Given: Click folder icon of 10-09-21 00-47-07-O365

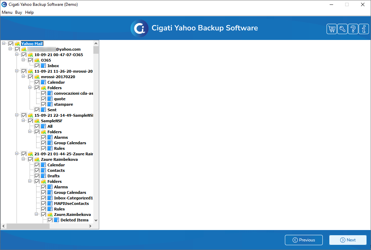Looking at the screenshot, I should (x=30, y=55).
